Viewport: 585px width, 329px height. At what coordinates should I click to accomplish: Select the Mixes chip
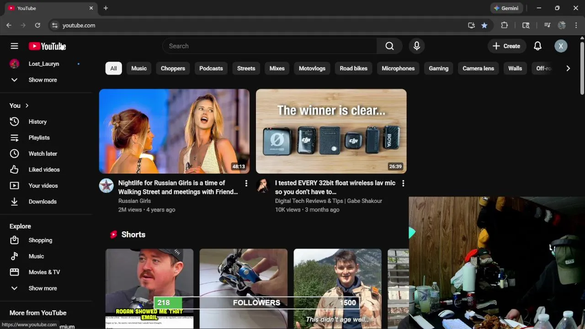pyautogui.click(x=277, y=69)
